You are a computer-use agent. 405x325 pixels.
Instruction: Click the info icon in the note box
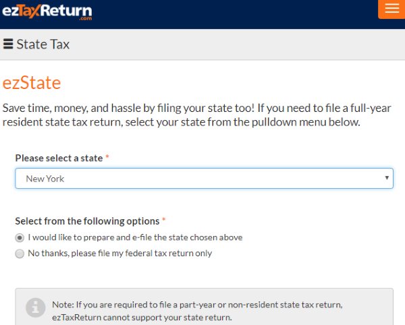pyautogui.click(x=35, y=308)
